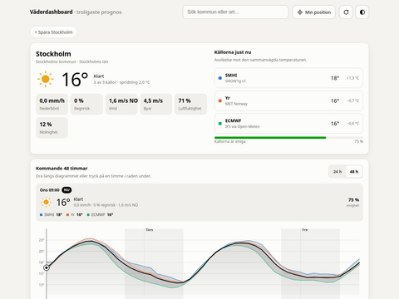
Task: Click the +1,3 °C deviation for SMHI
Action: [352, 78]
